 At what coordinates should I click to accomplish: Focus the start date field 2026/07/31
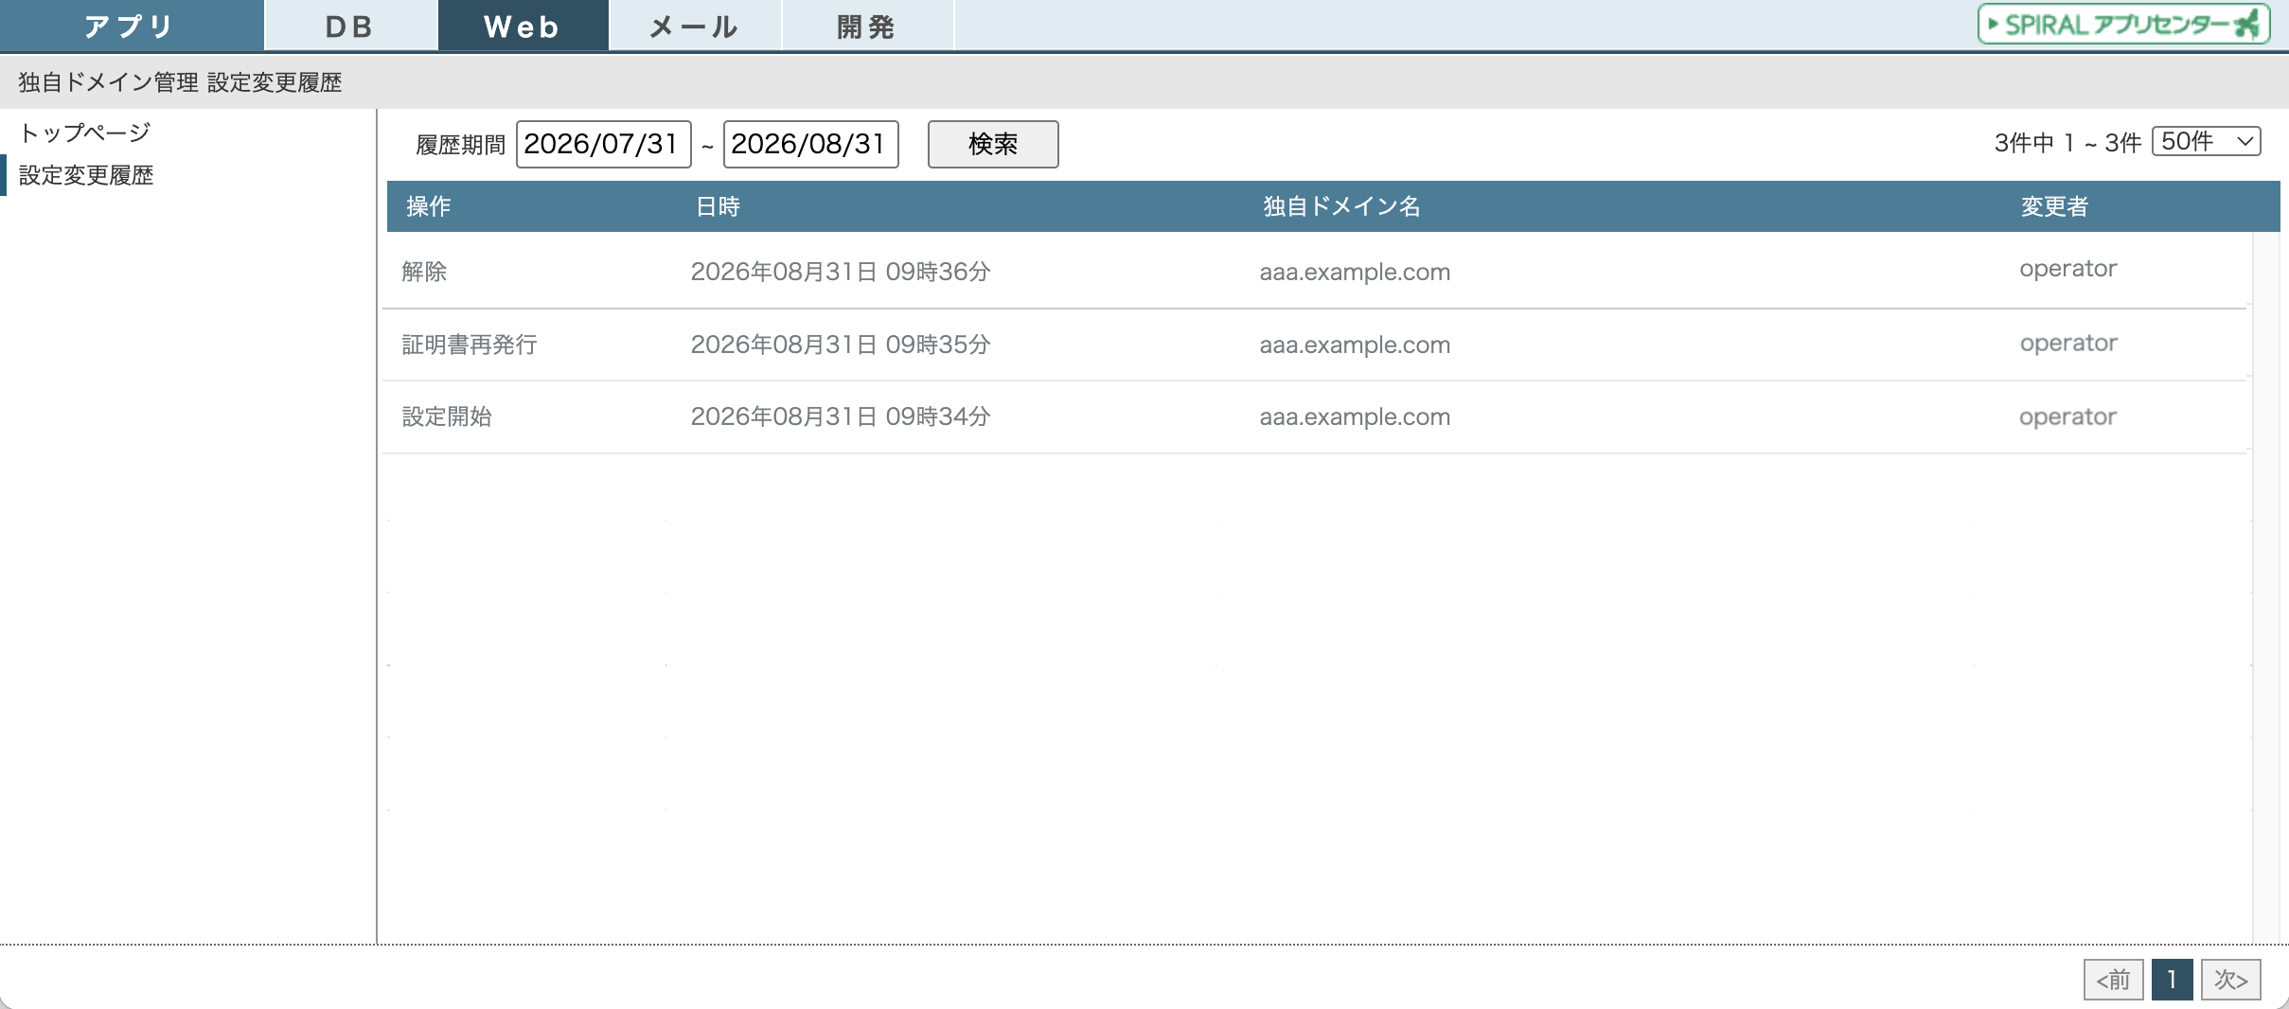[603, 144]
